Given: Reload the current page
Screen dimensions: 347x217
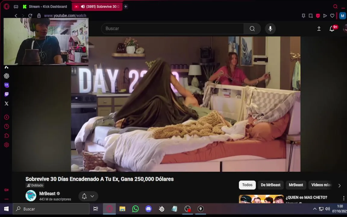Looking at the screenshot, I should [30, 15].
